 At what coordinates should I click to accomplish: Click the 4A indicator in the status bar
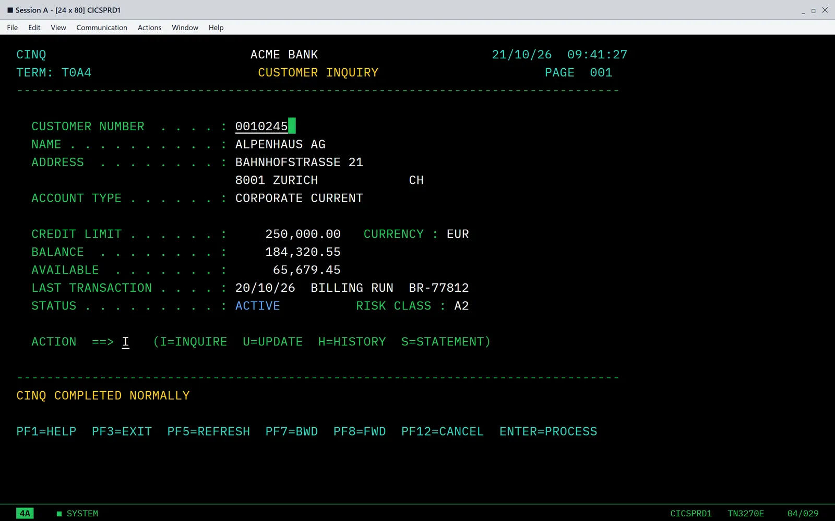pyautogui.click(x=25, y=513)
